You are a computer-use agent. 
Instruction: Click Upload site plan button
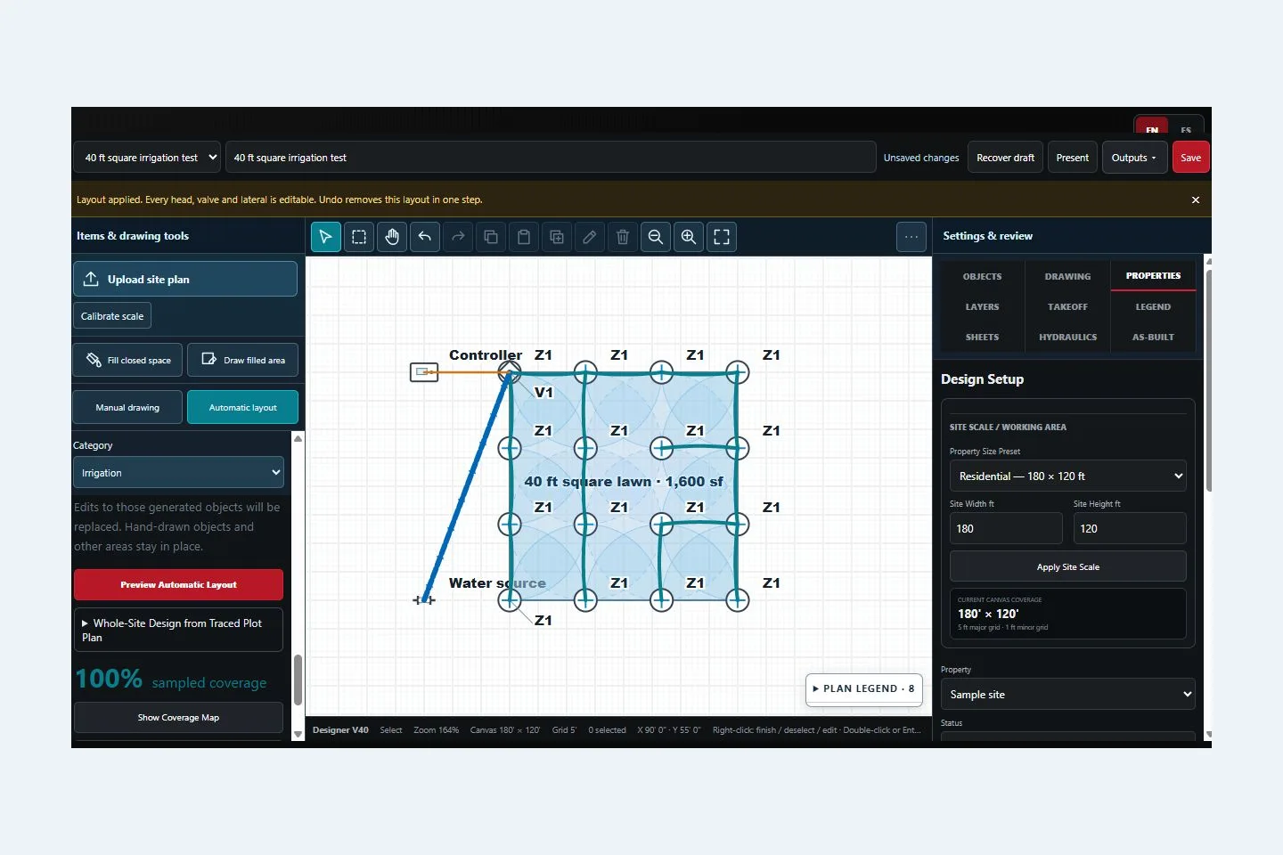click(185, 279)
